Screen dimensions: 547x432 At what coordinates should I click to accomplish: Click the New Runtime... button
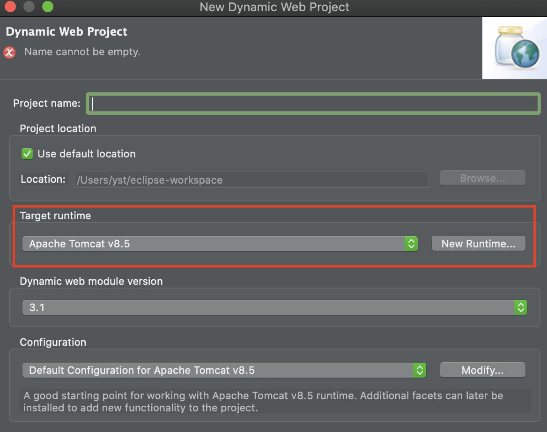pyautogui.click(x=478, y=244)
